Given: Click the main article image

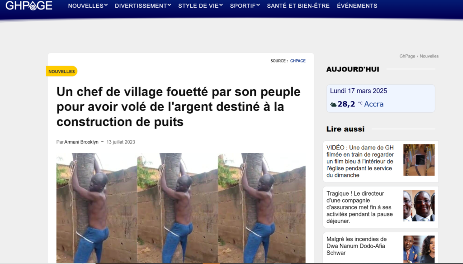Looking at the screenshot, I should click(x=181, y=207).
